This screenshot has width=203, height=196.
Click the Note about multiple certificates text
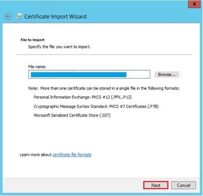(x=104, y=88)
